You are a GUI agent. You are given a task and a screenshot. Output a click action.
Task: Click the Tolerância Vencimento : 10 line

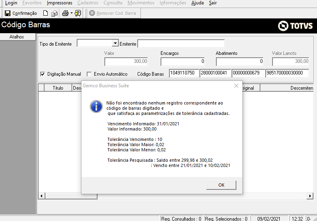pos(135,139)
